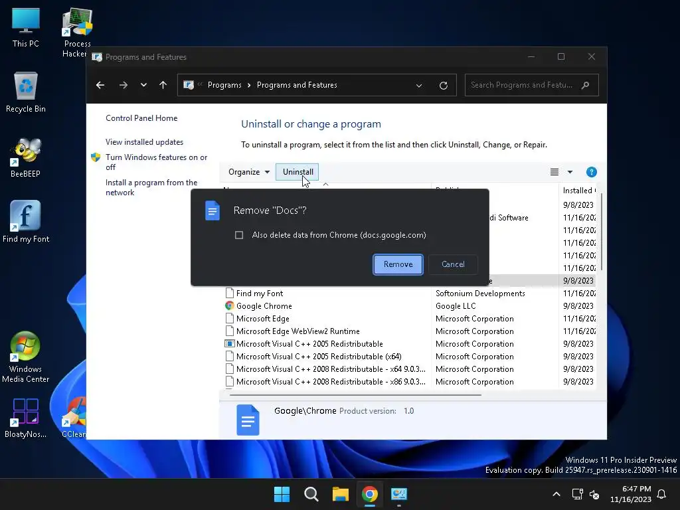Viewport: 680px width, 510px height.
Task: Click the Programs breadcrumb in address bar
Action: click(x=224, y=85)
